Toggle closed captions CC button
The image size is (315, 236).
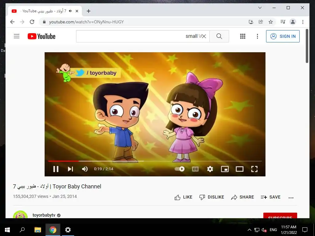[x=195, y=169]
